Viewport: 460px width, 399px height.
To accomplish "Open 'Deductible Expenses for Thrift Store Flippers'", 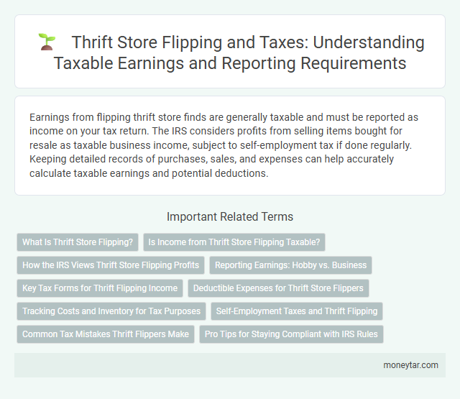I will pos(278,288).
